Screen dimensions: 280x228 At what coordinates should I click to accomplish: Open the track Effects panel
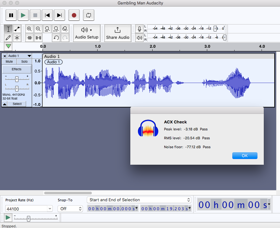point(17,69)
